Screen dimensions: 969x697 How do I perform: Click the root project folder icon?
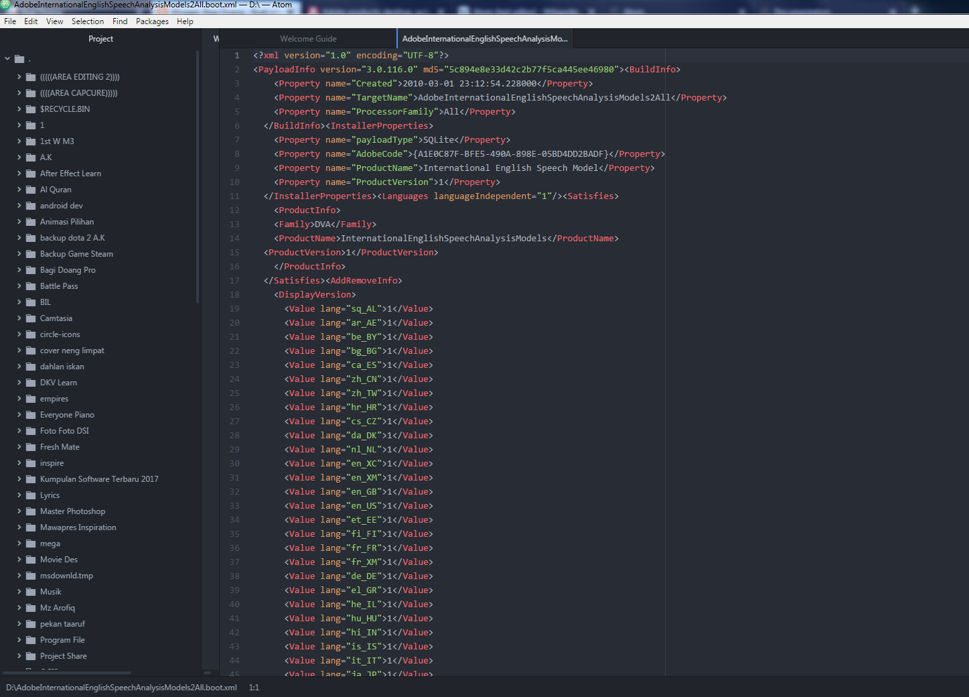[19, 59]
